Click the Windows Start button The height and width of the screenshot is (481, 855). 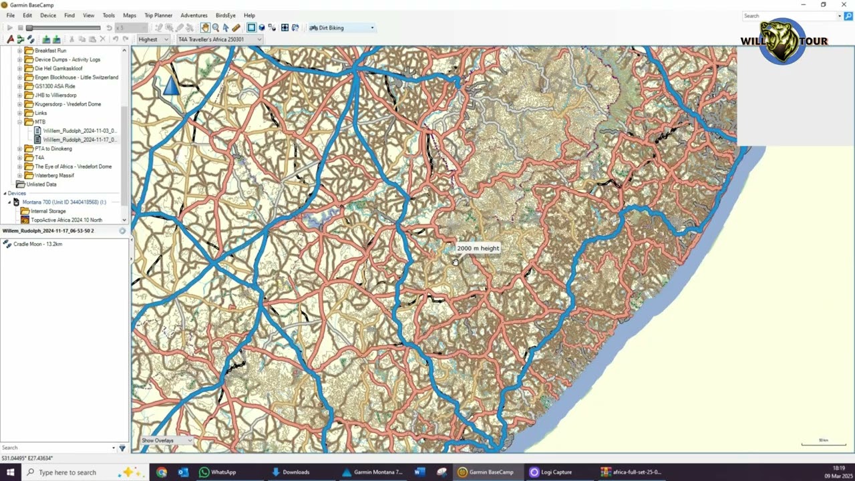(10, 472)
